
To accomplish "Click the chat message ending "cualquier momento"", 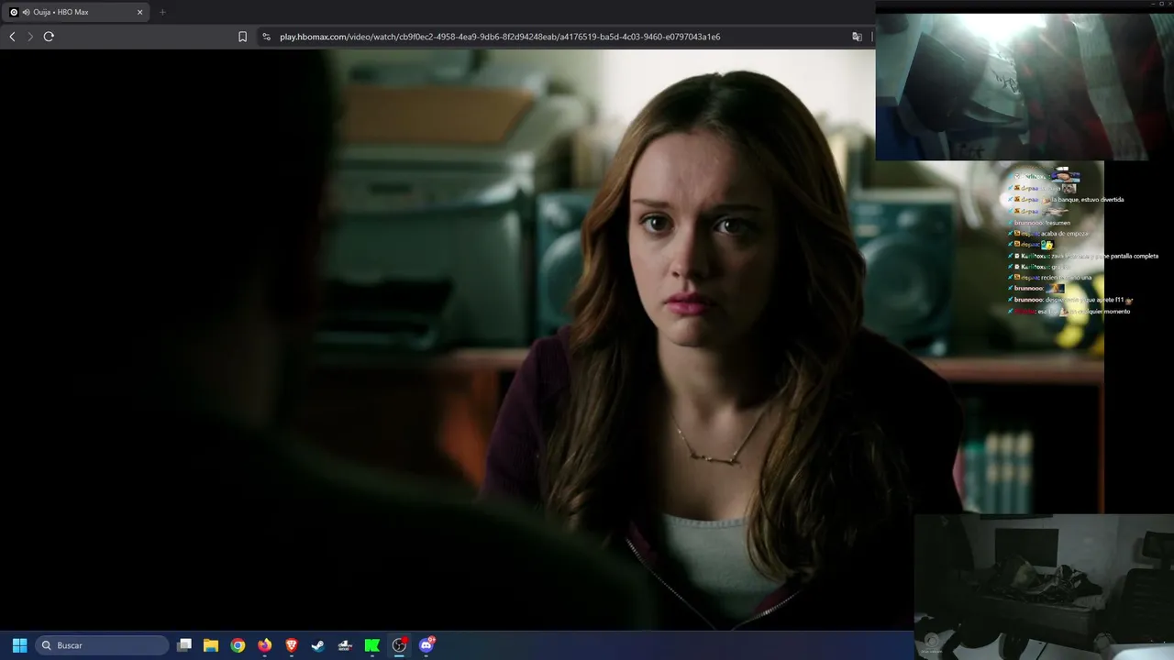I will (x=1069, y=312).
